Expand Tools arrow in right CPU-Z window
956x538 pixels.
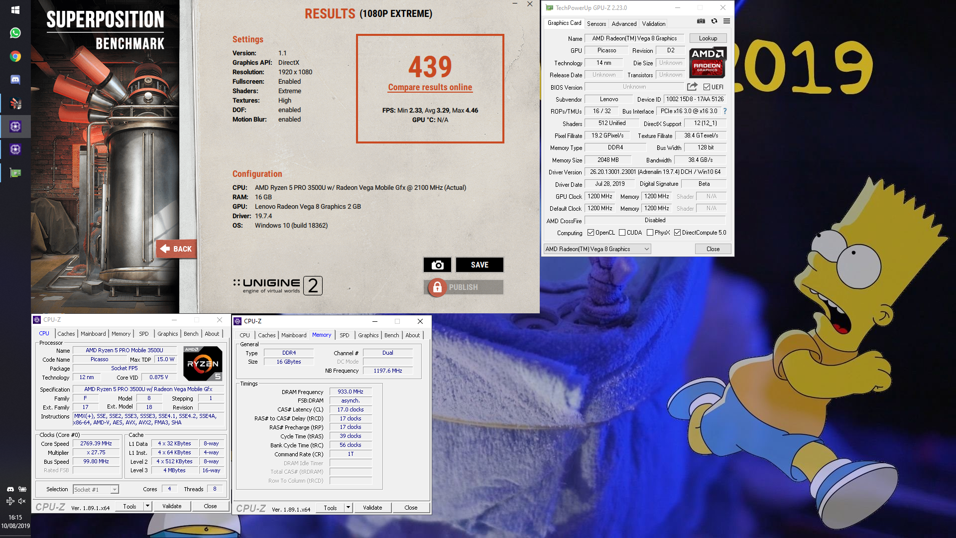click(348, 508)
